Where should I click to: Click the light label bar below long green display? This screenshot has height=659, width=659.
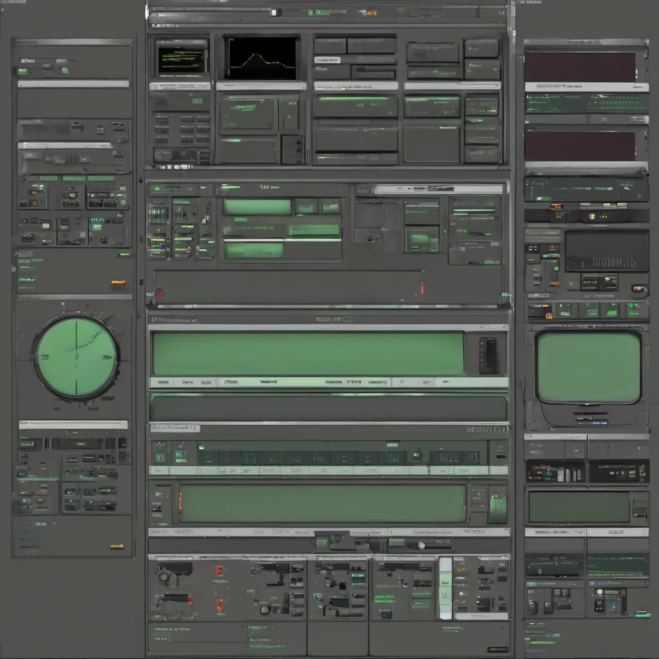point(328,382)
